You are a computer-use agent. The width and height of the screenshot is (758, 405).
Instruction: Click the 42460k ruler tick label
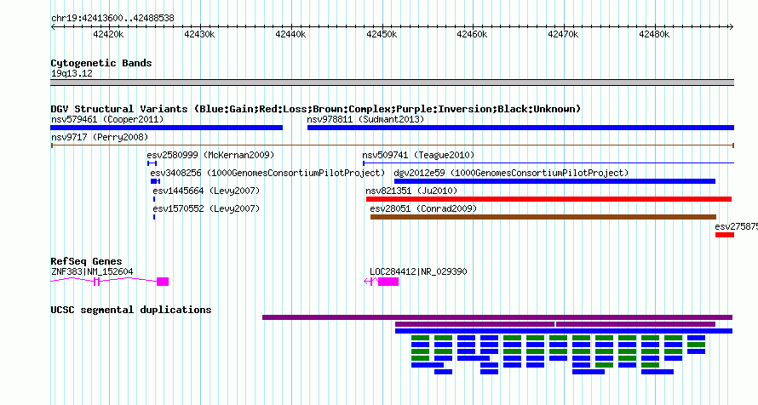(472, 34)
